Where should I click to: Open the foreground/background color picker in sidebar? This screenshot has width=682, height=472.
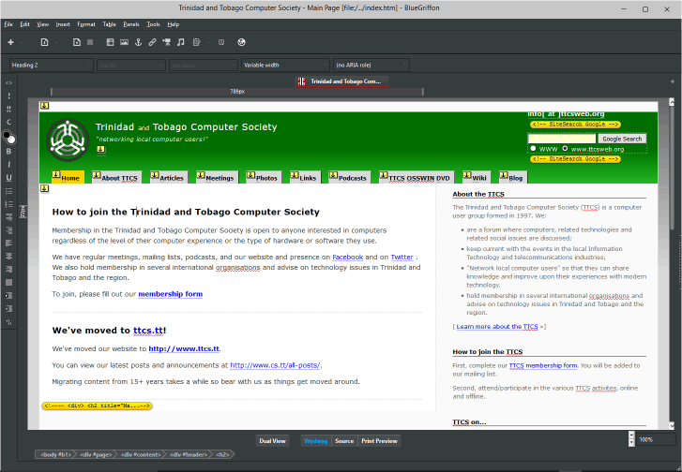9,137
